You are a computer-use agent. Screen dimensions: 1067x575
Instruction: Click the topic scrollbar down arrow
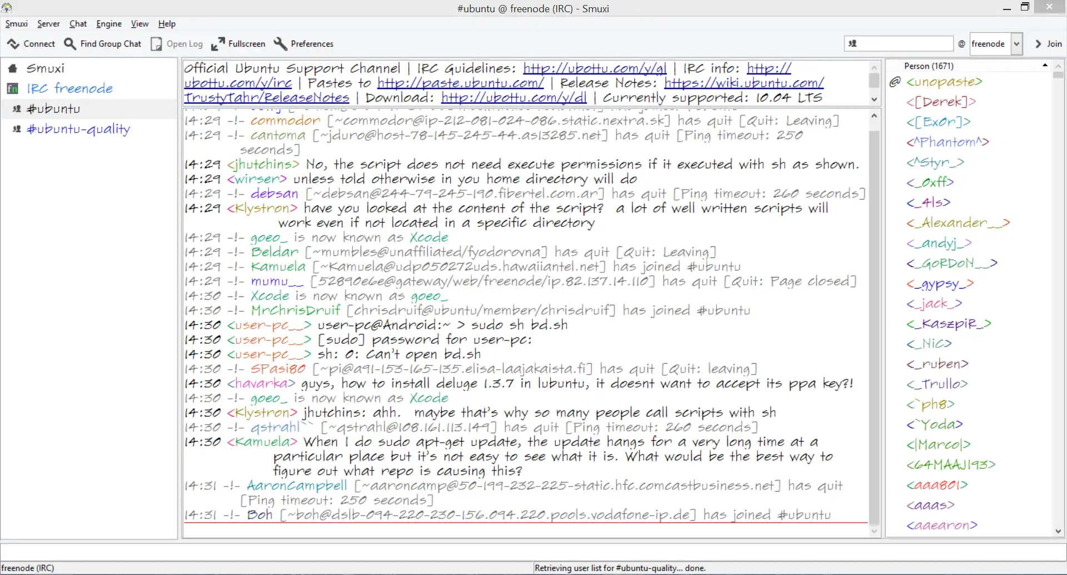pos(874,100)
